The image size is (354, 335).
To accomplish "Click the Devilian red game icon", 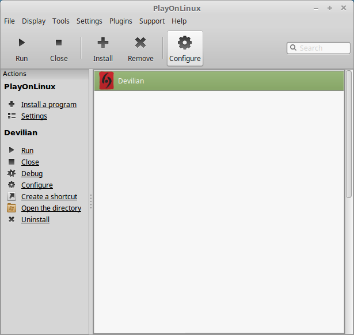I will tap(106, 81).
